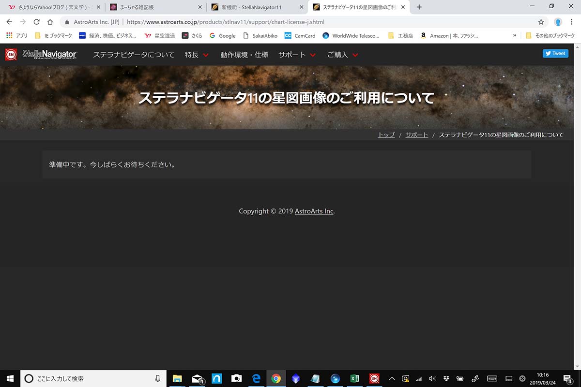Viewport: 581px width, 387px height.
Task: Go back to previous page
Action: pyautogui.click(x=9, y=22)
